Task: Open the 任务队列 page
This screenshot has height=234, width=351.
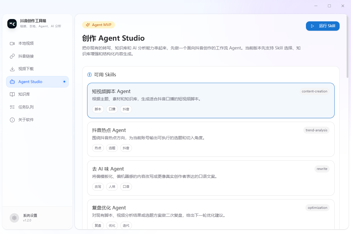Action: click(x=37, y=107)
